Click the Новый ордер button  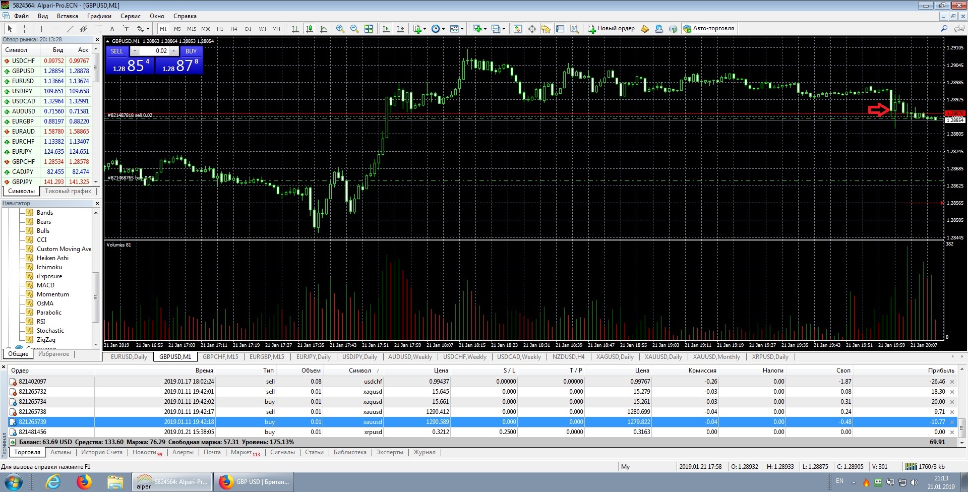pyautogui.click(x=611, y=29)
